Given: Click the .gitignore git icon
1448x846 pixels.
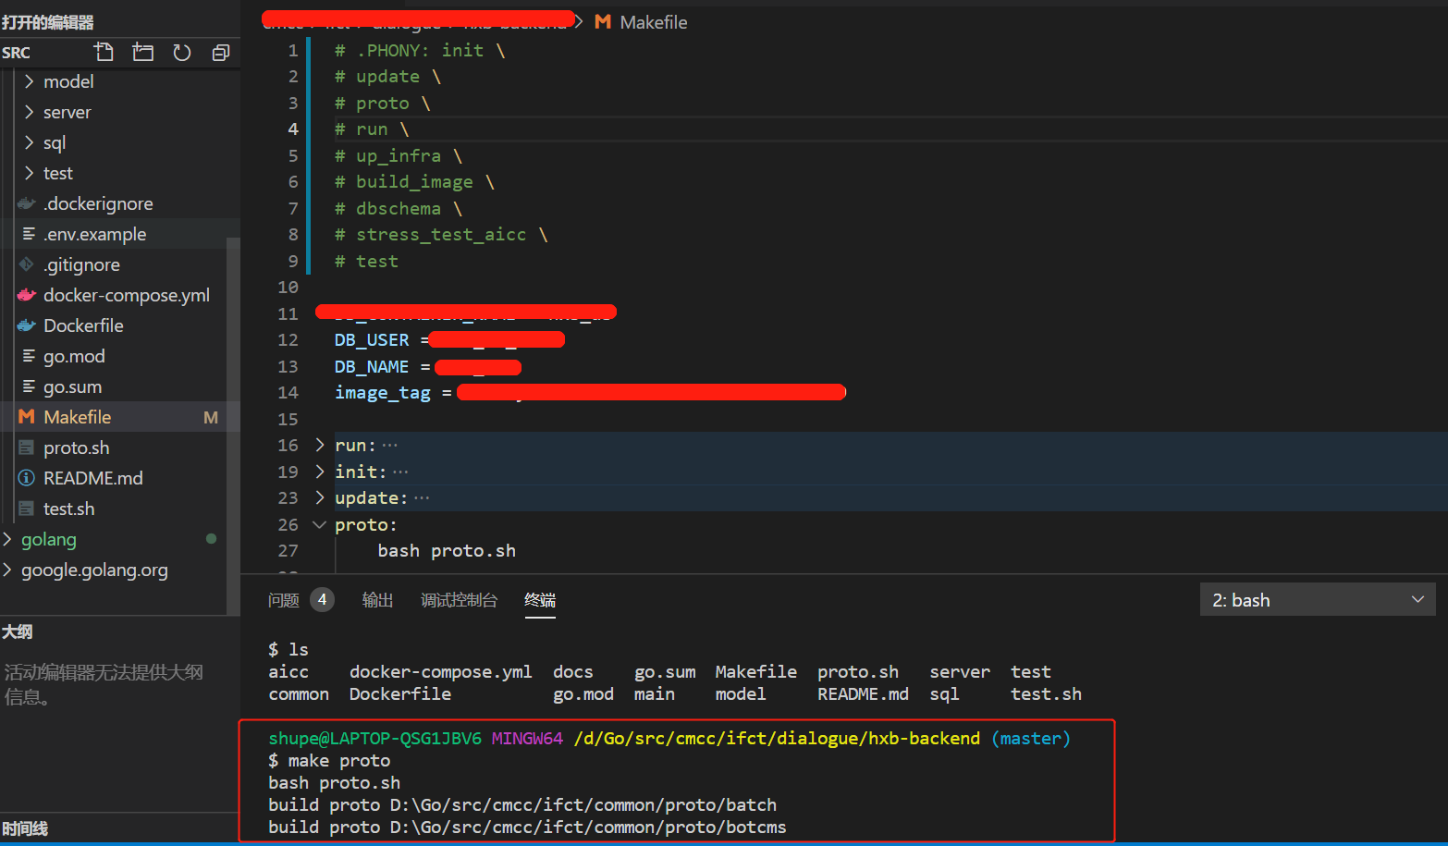Looking at the screenshot, I should [x=27, y=264].
